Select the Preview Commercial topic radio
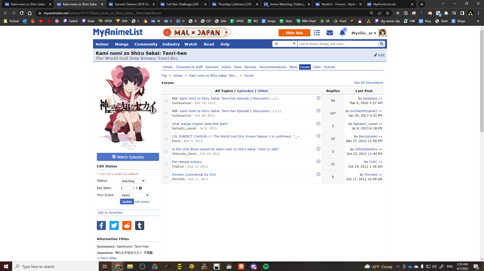 pos(166,177)
